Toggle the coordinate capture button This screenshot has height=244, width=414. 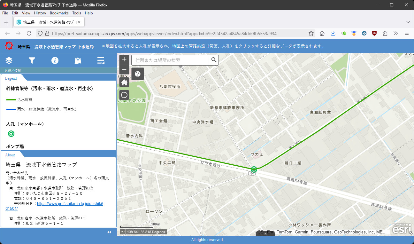[x=123, y=232]
